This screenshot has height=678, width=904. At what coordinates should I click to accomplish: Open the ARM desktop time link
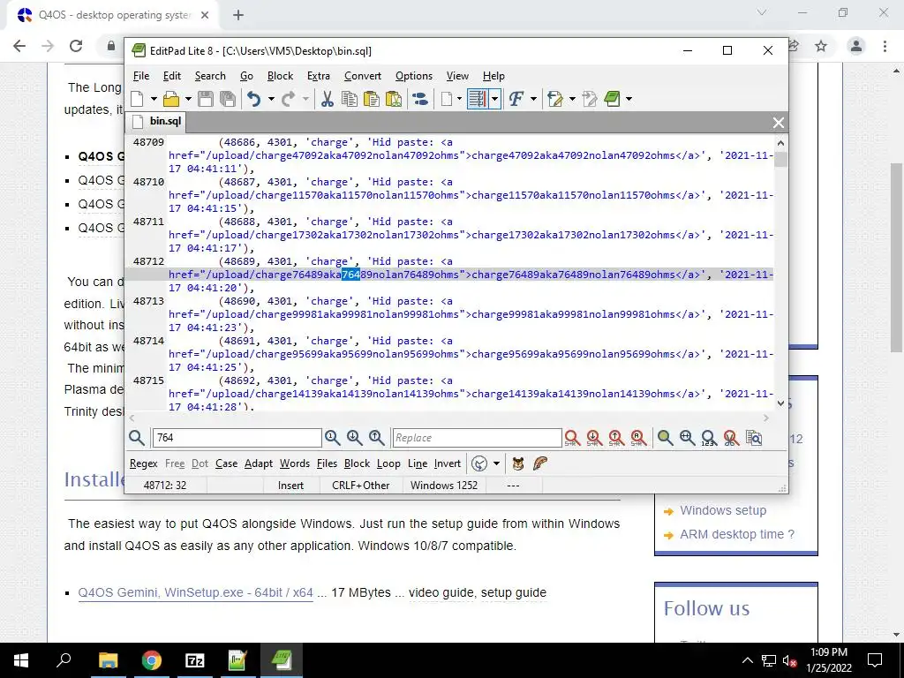[737, 534]
